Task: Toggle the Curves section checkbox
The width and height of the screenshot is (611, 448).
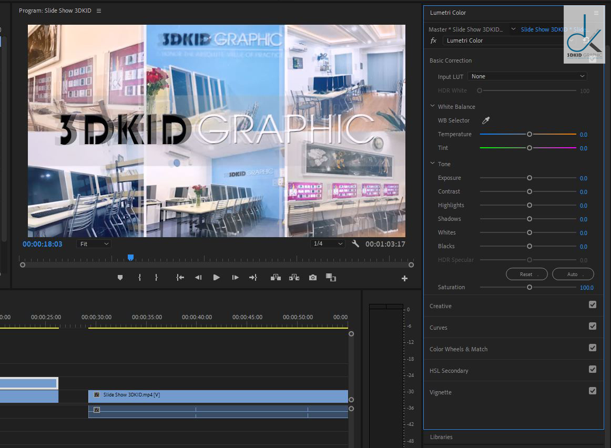Action: (592, 326)
